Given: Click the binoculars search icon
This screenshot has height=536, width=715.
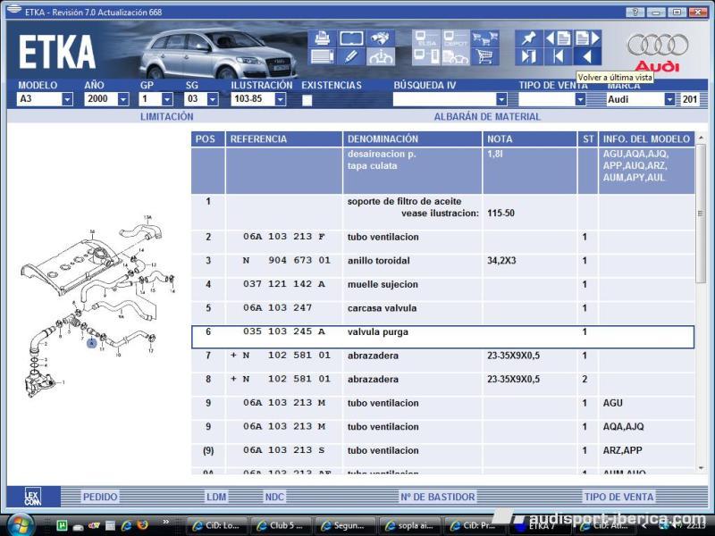Looking at the screenshot, I should (x=380, y=38).
